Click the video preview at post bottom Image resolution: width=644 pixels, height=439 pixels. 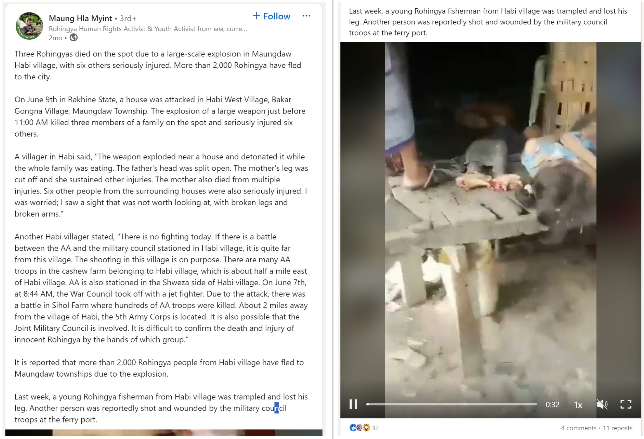pos(164,433)
